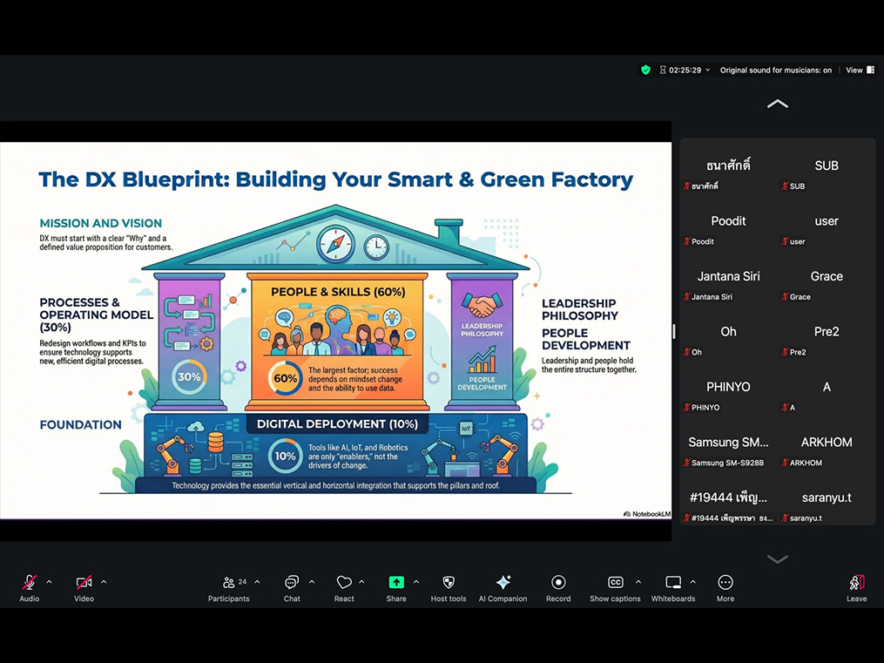This screenshot has height=663, width=884.
Task: Open the View layout menu
Action: point(860,71)
